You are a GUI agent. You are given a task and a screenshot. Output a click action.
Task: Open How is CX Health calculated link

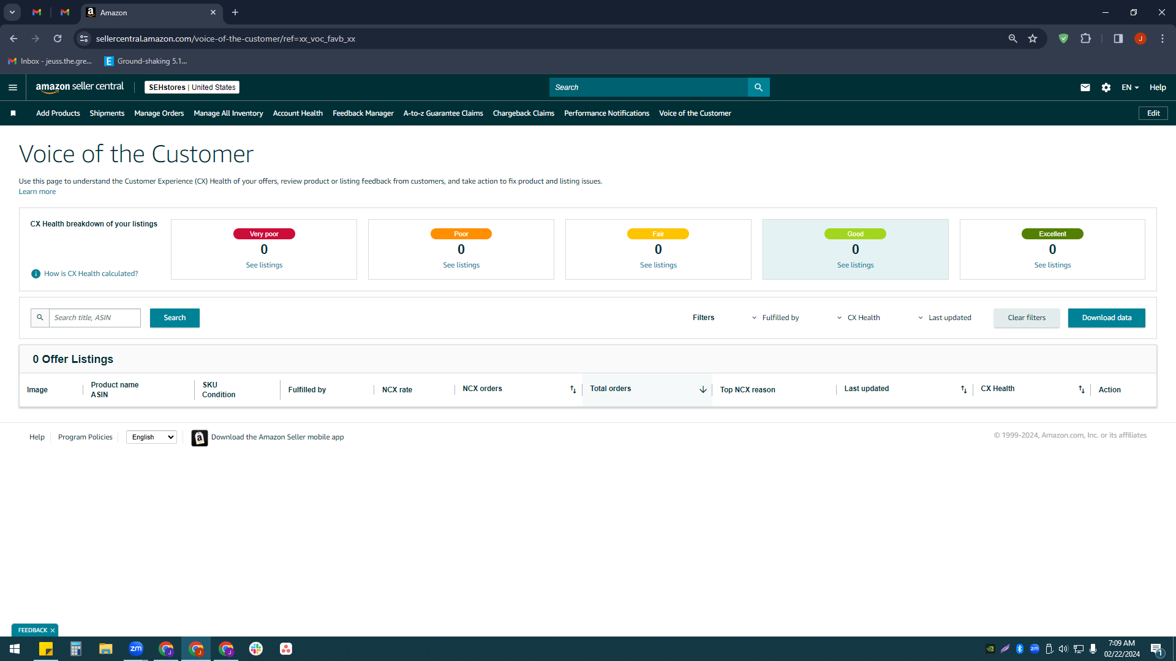click(x=91, y=274)
